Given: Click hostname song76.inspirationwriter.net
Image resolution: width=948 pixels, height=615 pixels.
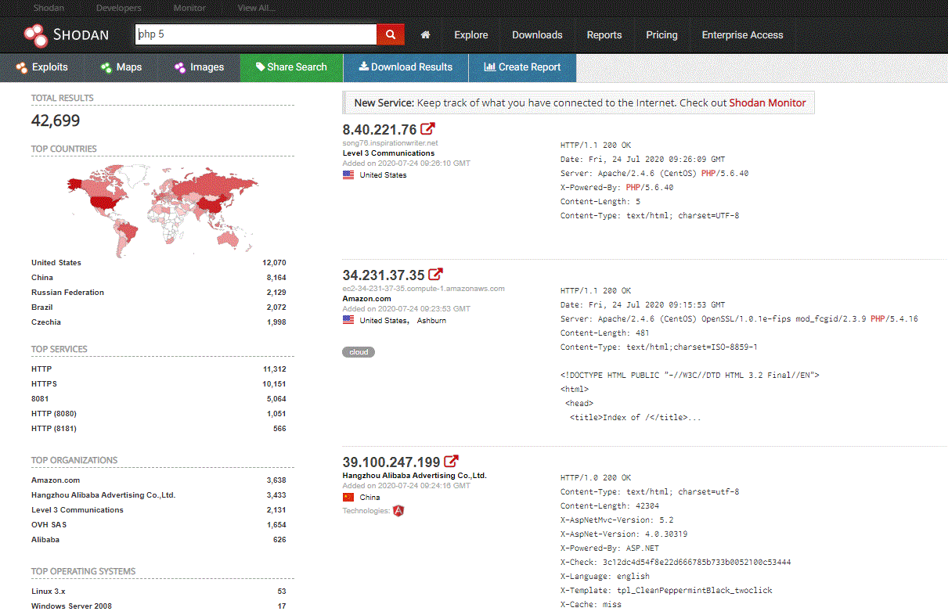Looking at the screenshot, I should (x=390, y=143).
